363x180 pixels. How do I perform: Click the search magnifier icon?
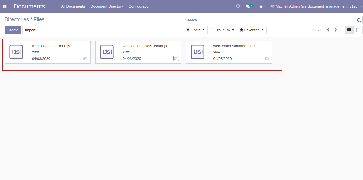pos(359,20)
